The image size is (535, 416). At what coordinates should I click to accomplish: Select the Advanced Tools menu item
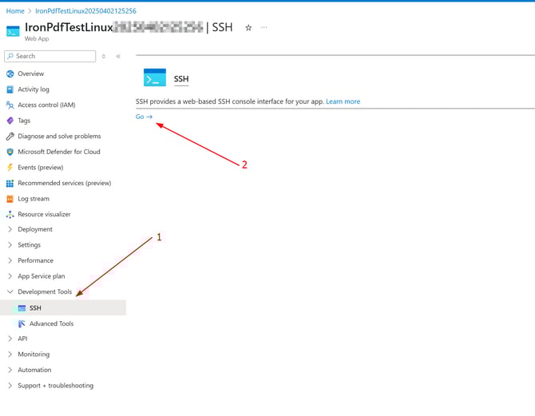pos(51,323)
